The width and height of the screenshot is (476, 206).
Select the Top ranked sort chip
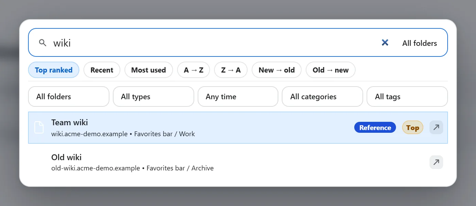[54, 70]
